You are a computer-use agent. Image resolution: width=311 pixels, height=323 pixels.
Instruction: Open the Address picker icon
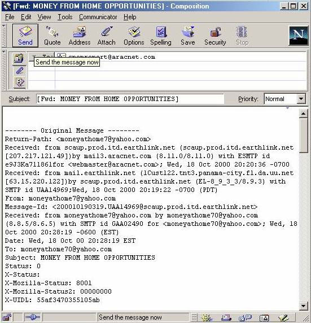(x=80, y=36)
